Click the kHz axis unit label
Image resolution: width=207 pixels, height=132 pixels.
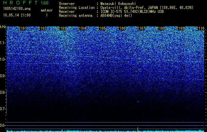click(3, 27)
